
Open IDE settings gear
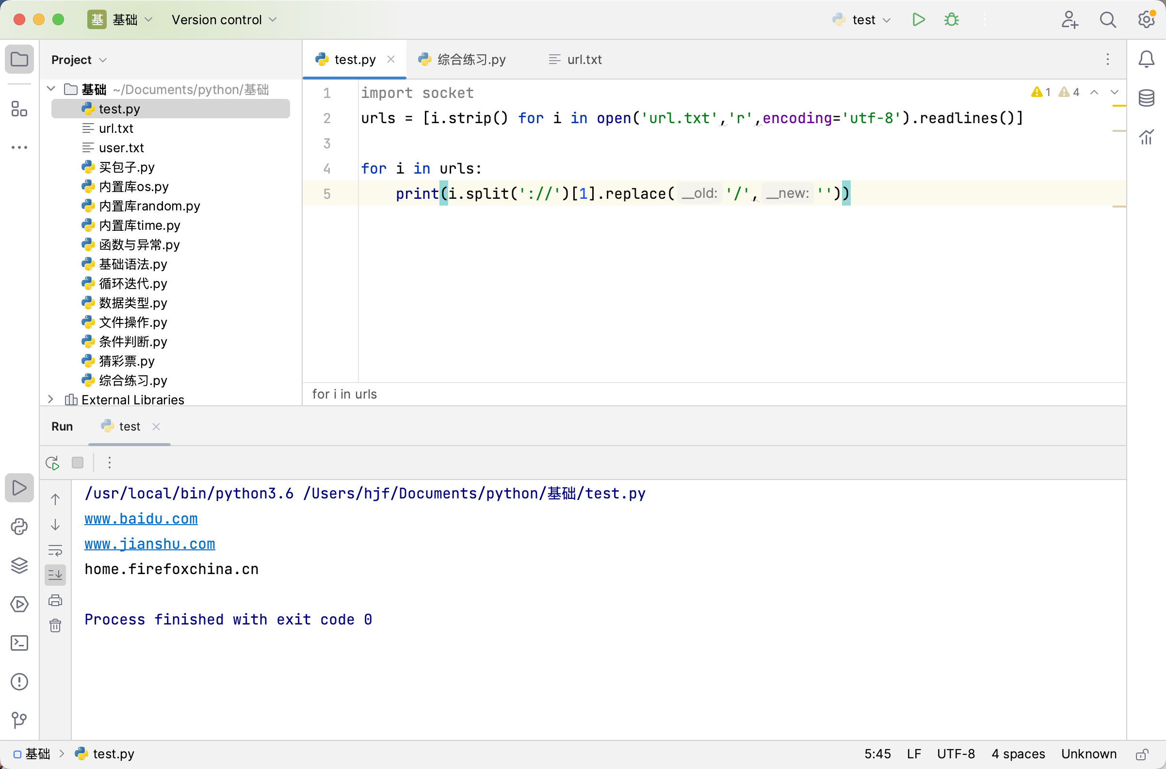(1146, 19)
